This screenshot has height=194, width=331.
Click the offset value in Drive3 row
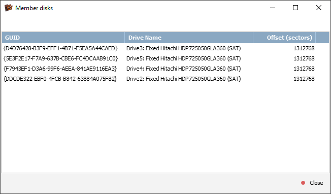click(304, 48)
